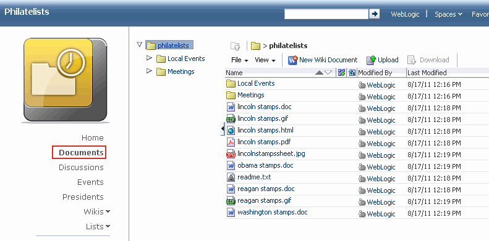
Task: Click WebLogic link in washington stamps.doc row
Action: coord(381,214)
